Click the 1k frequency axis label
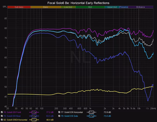 pyautogui.click(x=90, y=108)
